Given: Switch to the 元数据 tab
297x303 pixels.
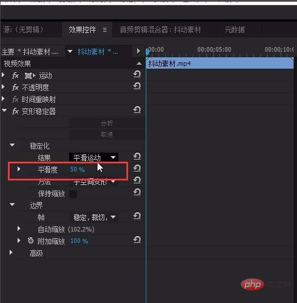Looking at the screenshot, I should [x=234, y=30].
